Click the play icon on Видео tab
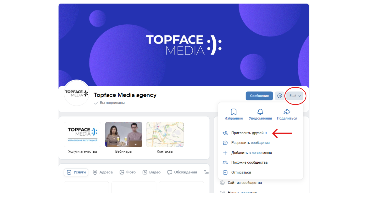This screenshot has height=197, width=368. pos(145,172)
